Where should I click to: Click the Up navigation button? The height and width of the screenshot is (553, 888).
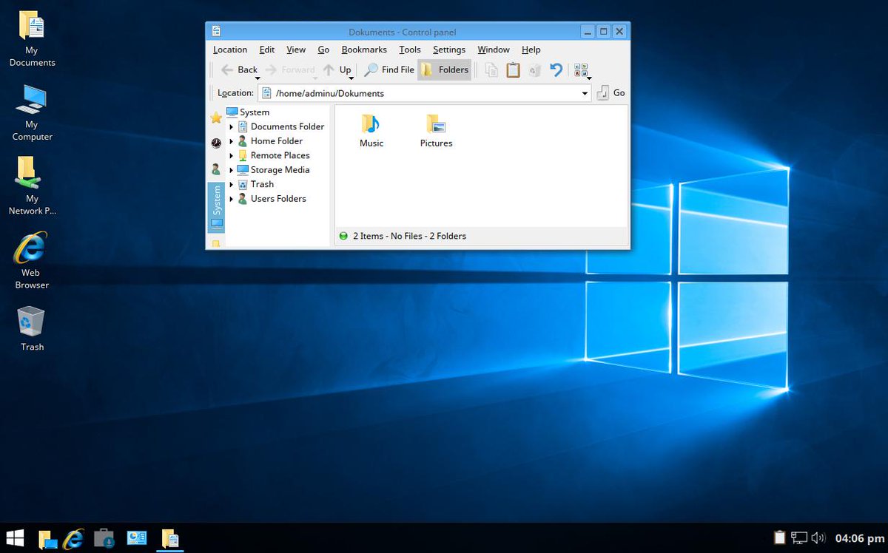337,69
